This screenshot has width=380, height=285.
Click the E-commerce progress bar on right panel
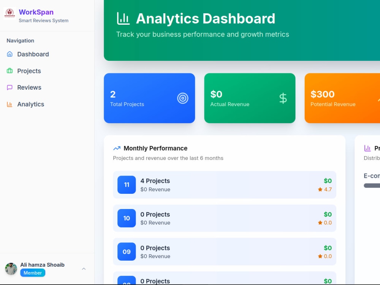coord(372,185)
